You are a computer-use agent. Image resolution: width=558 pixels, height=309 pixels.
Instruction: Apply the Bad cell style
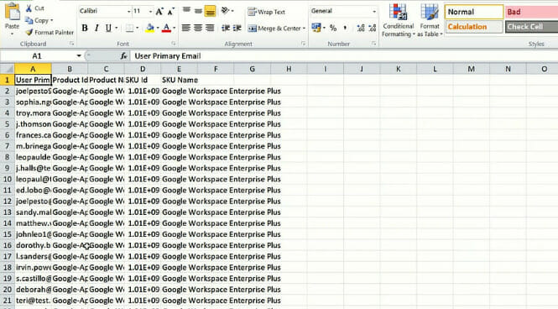pyautogui.click(x=531, y=12)
